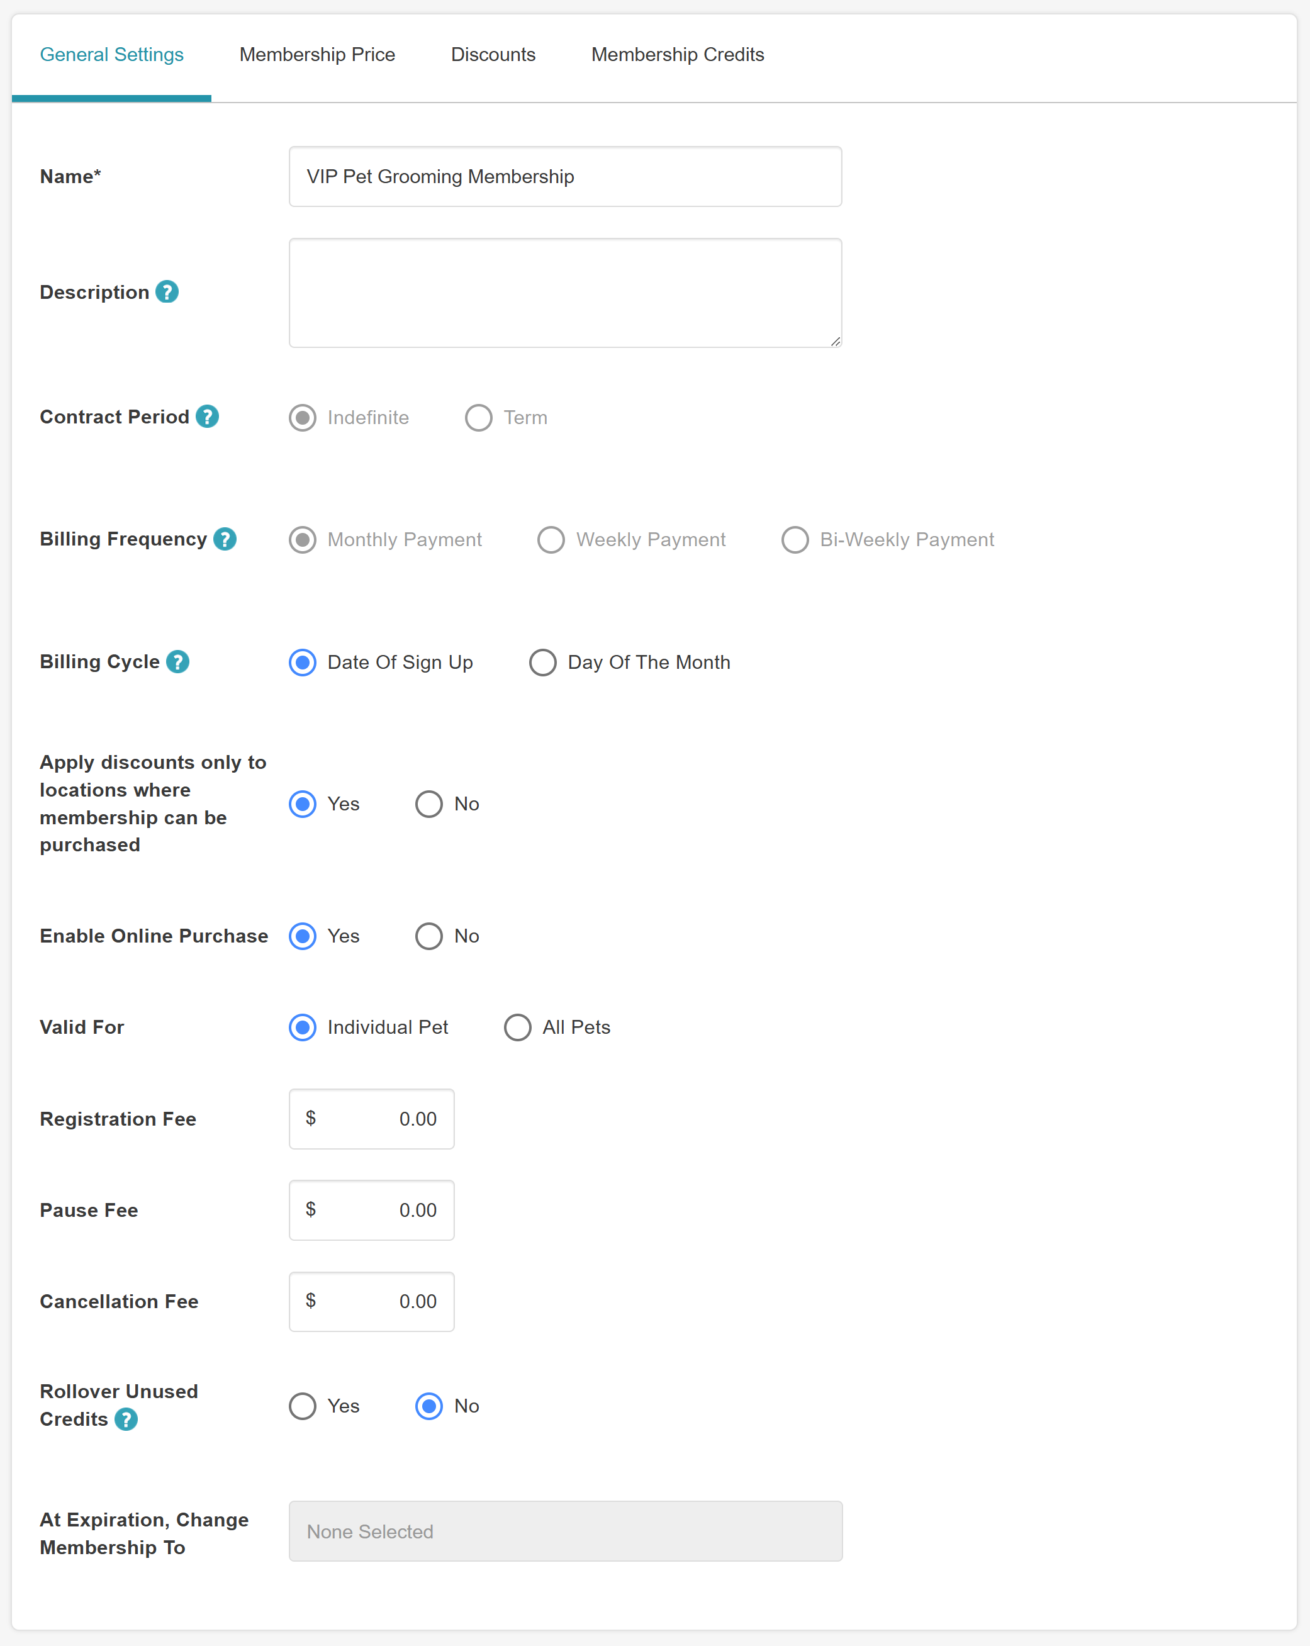
Task: Select Day Of The Month billing cycle
Action: coord(543,662)
